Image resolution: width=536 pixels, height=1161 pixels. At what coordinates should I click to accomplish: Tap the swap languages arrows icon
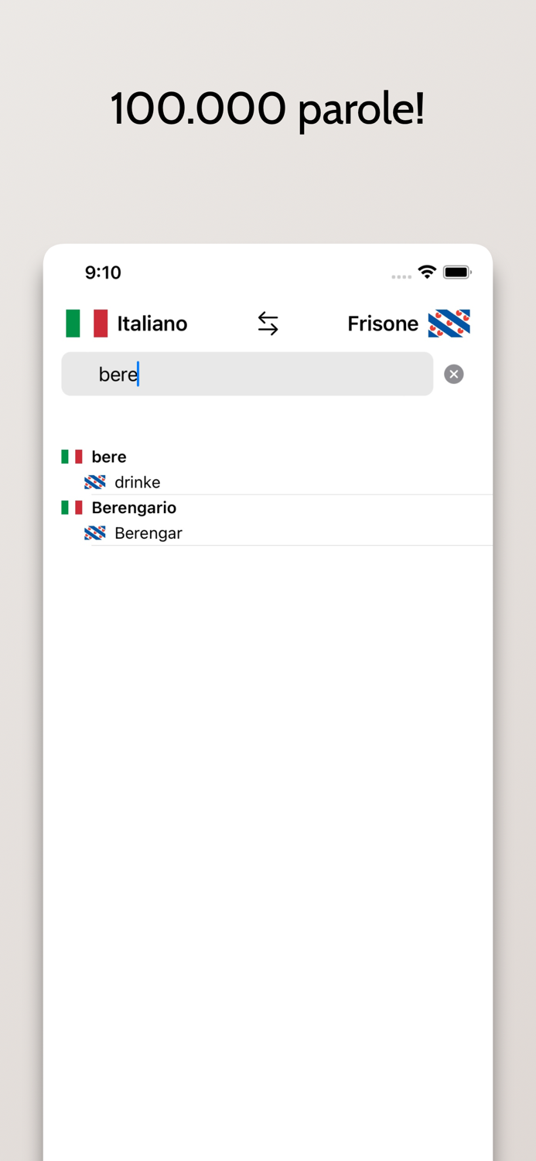pos(268,323)
